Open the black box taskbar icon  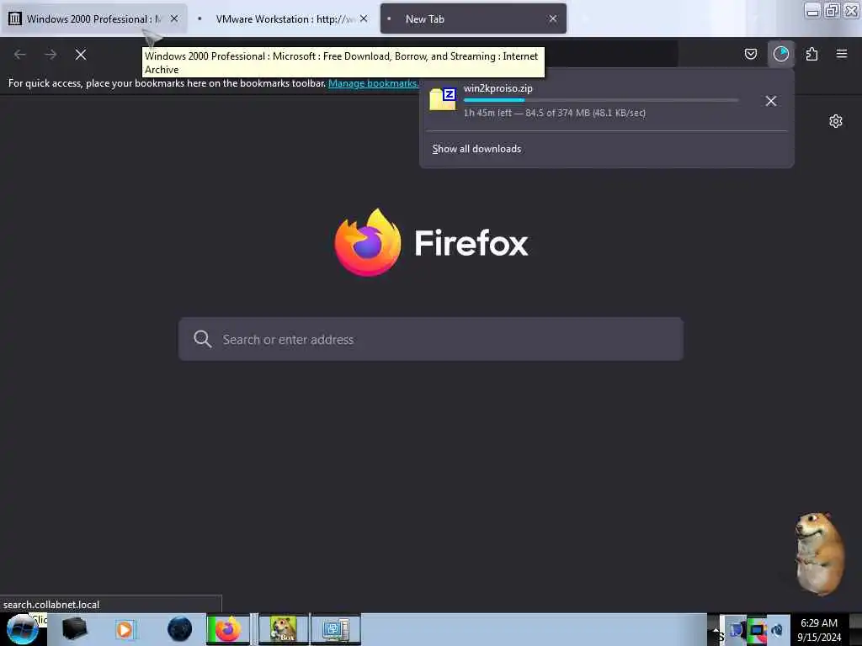[74, 629]
